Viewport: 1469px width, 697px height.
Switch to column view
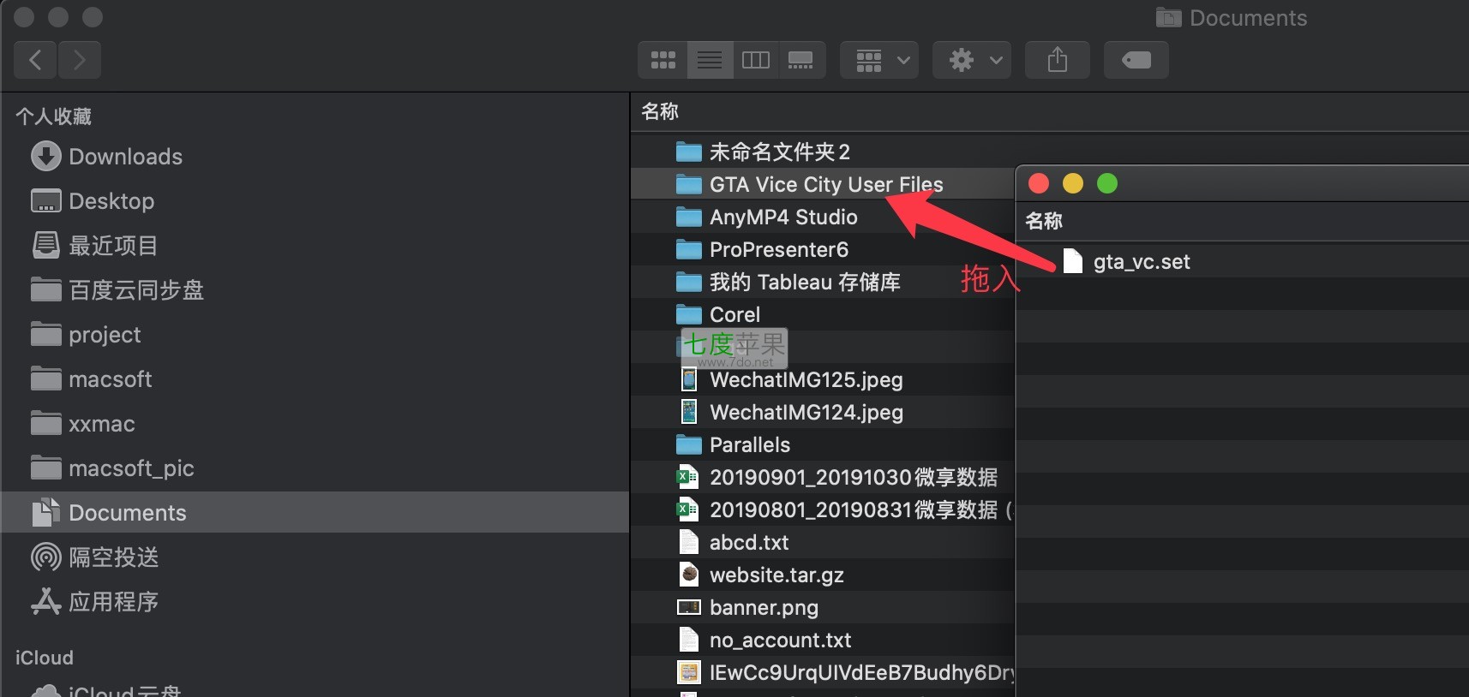756,60
